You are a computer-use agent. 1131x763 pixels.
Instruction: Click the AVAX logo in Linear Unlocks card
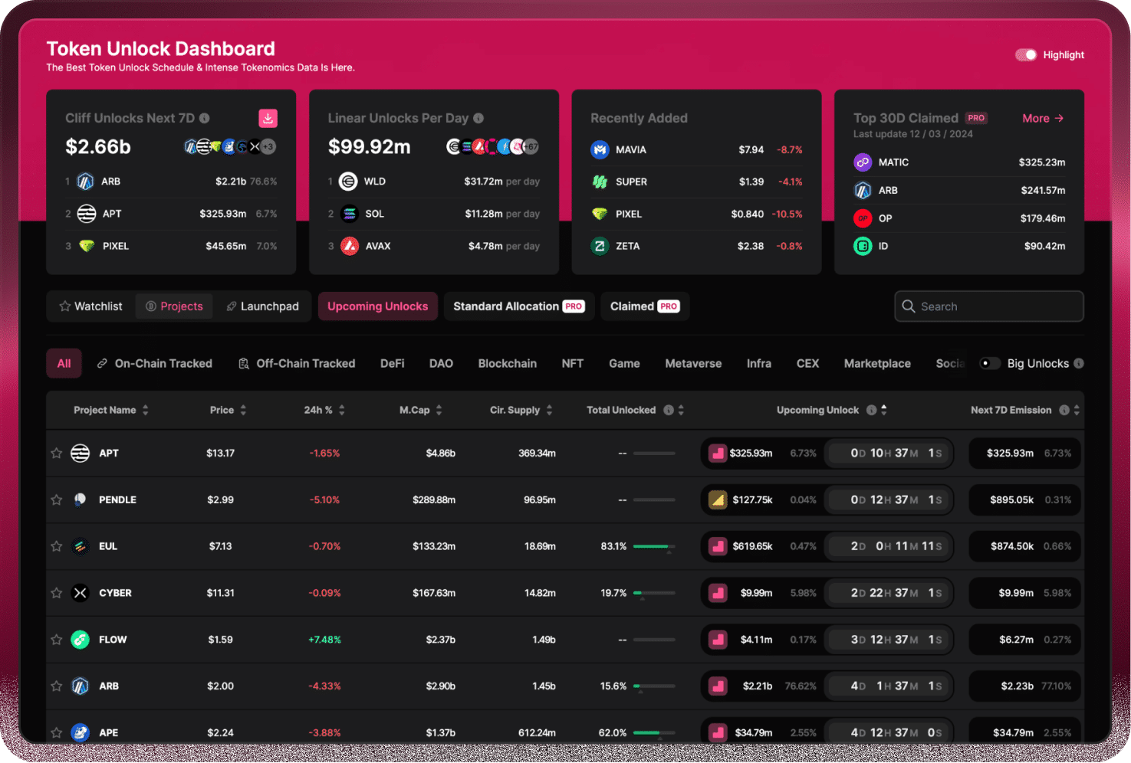pos(349,246)
